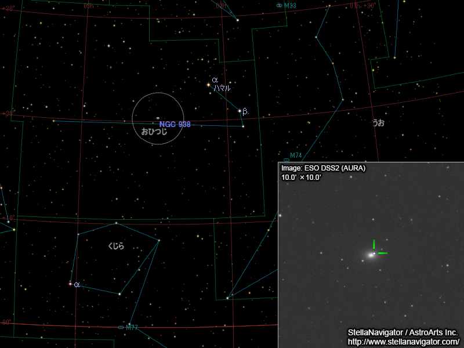Click the blue NGC 938 label

pyautogui.click(x=175, y=124)
